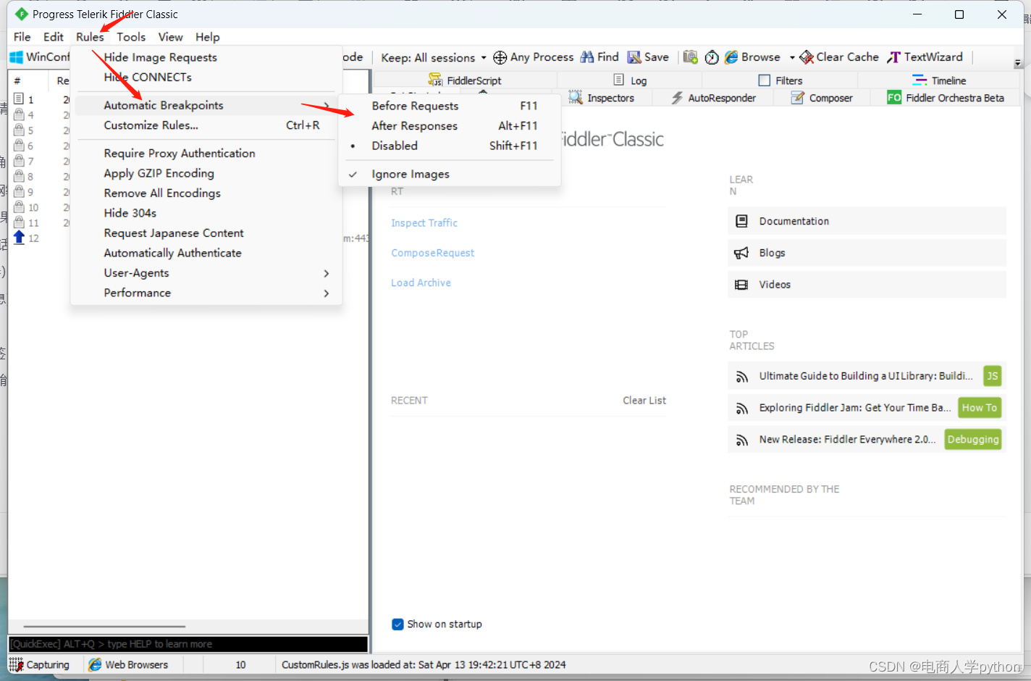Click the How To tag button

(x=980, y=408)
